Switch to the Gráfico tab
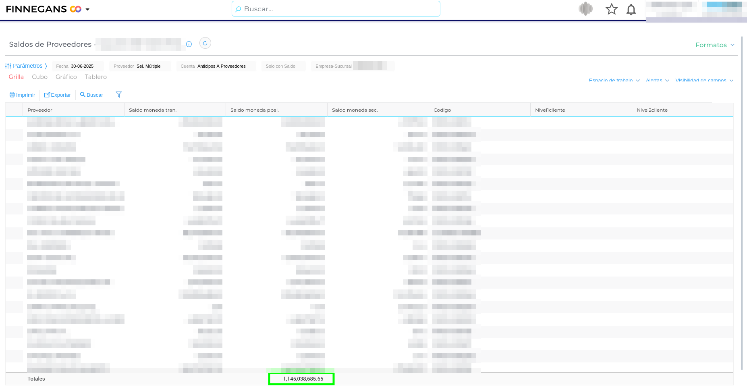Image resolution: width=747 pixels, height=387 pixels. (x=66, y=77)
